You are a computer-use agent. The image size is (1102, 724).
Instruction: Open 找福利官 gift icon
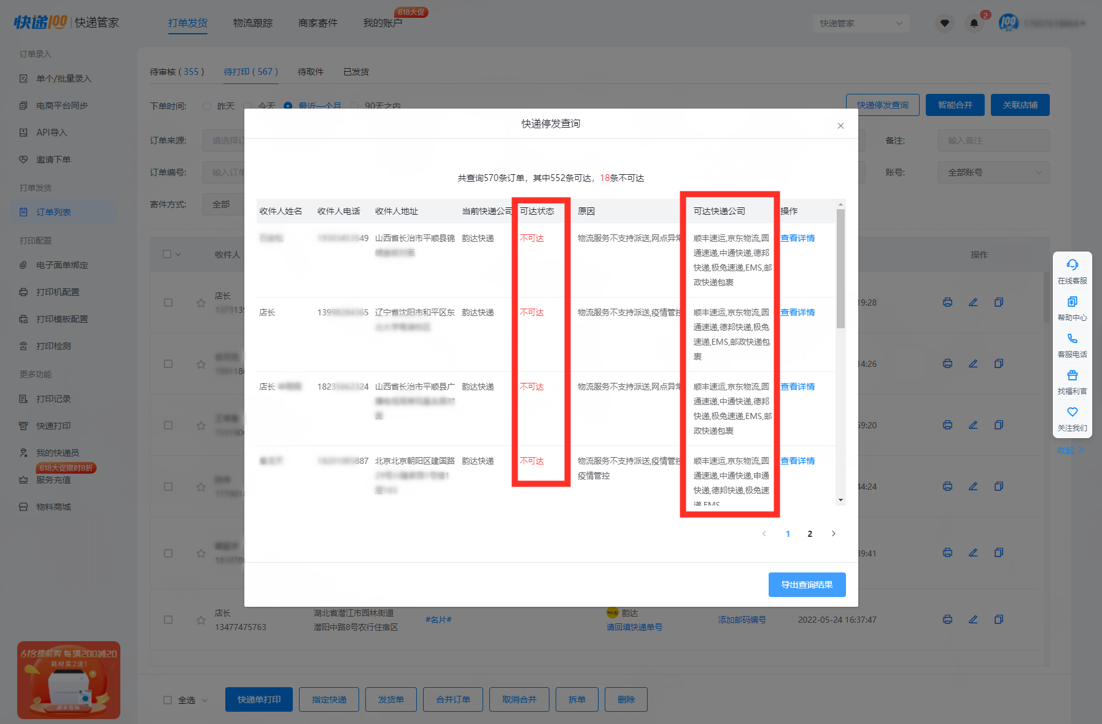(1073, 375)
